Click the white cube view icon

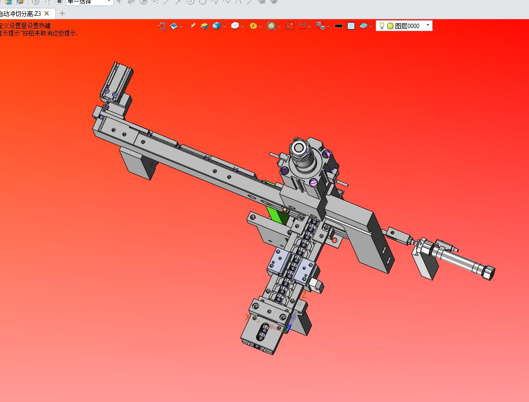click(x=235, y=26)
